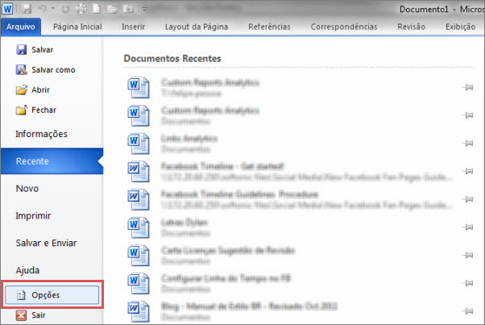Click the Undo icon in quick access toolbar

pyautogui.click(x=42, y=9)
